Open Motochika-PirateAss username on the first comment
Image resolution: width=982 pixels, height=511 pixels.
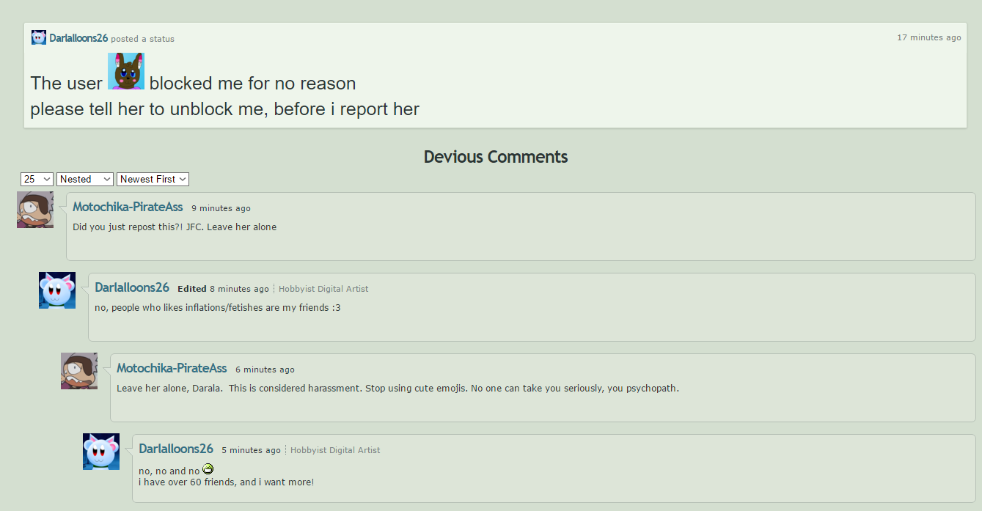[x=128, y=207]
